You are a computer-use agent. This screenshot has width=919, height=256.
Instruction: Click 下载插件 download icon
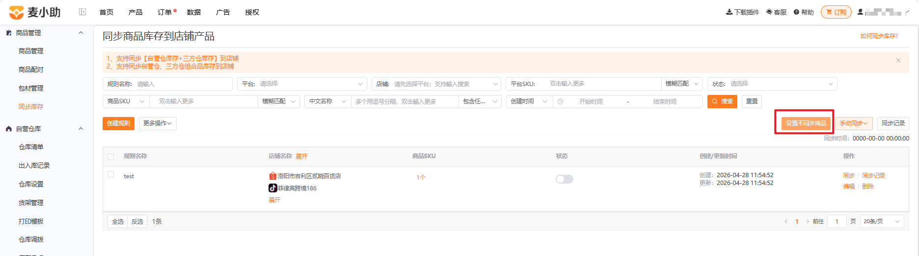(730, 12)
